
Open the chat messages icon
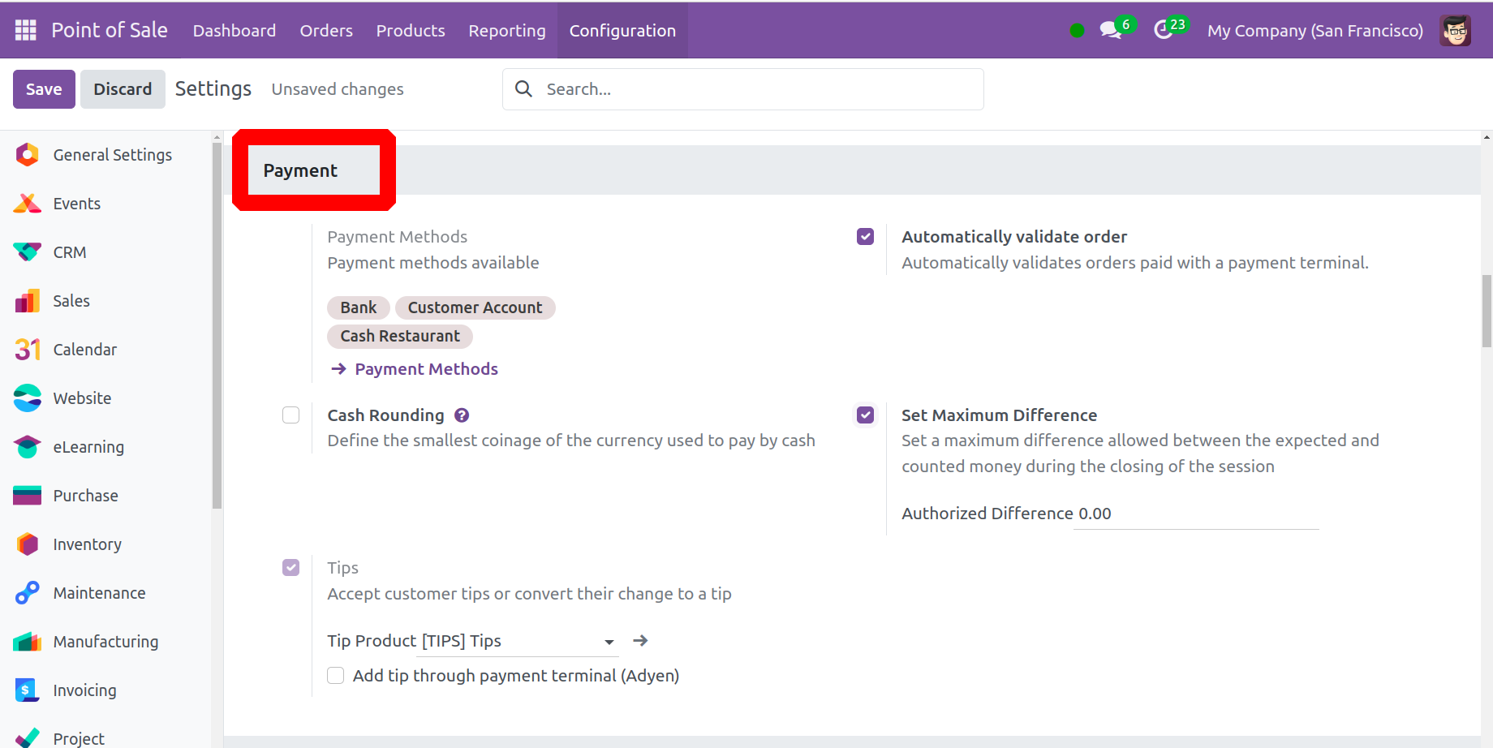click(x=1109, y=31)
